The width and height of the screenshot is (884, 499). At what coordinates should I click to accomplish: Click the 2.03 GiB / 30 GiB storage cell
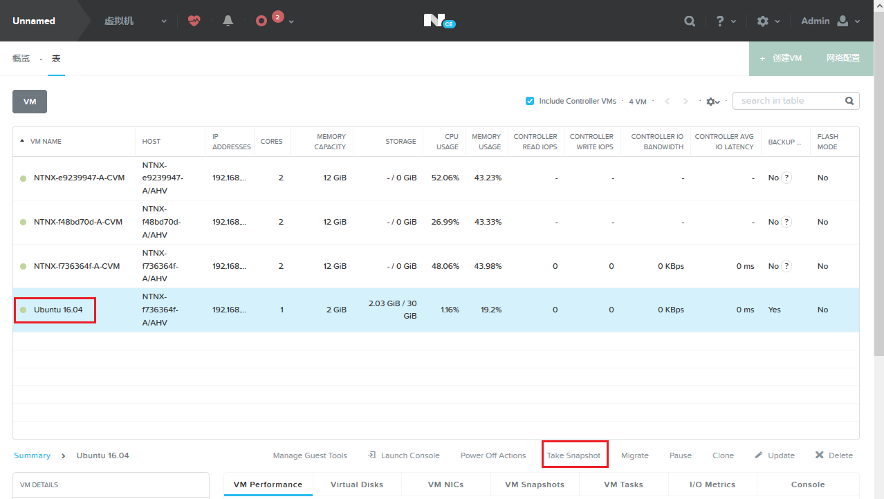coord(393,310)
